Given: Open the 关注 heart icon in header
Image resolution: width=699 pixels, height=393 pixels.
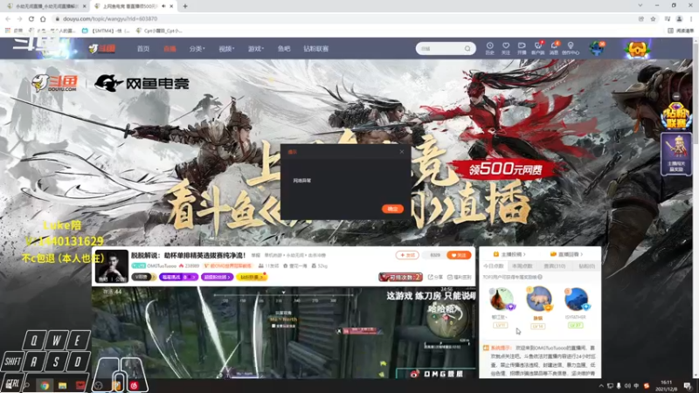Looking at the screenshot, I should 506,48.
